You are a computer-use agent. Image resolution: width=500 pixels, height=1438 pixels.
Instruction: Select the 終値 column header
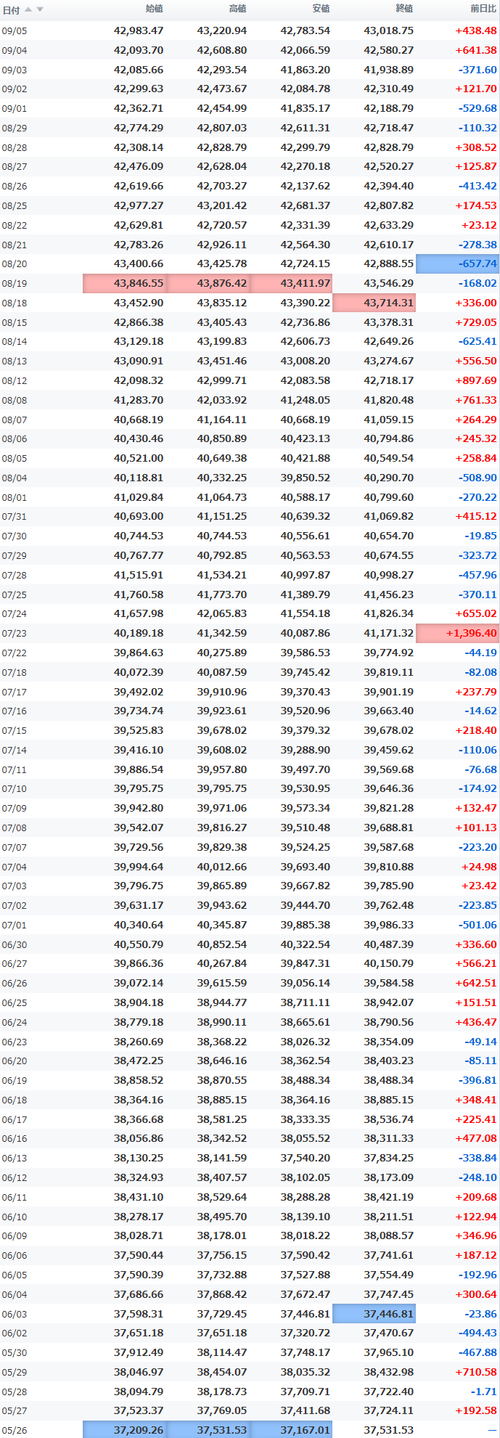pyautogui.click(x=404, y=9)
